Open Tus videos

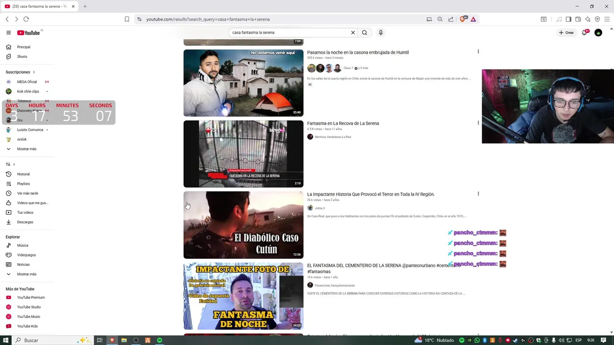(x=25, y=212)
